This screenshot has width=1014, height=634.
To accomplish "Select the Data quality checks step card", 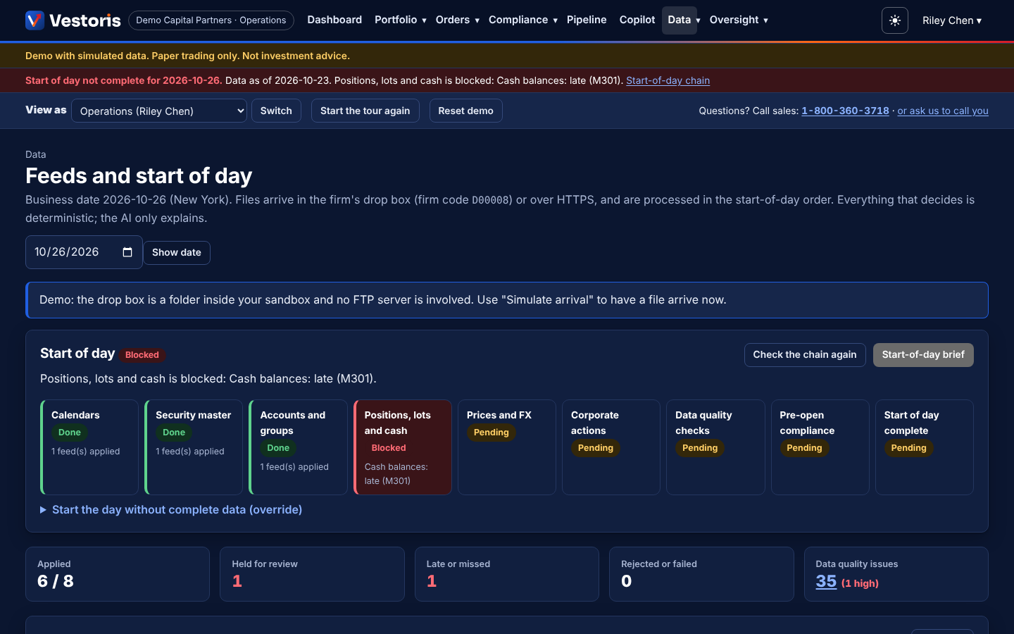I will [715, 447].
